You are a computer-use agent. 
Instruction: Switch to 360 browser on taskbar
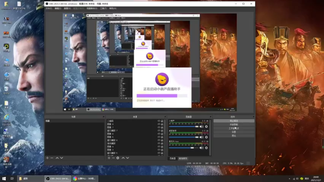click(x=85, y=178)
